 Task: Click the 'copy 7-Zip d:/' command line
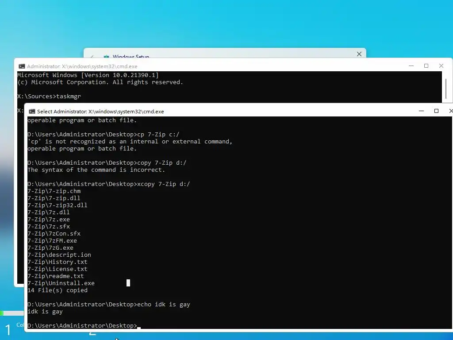click(x=107, y=163)
